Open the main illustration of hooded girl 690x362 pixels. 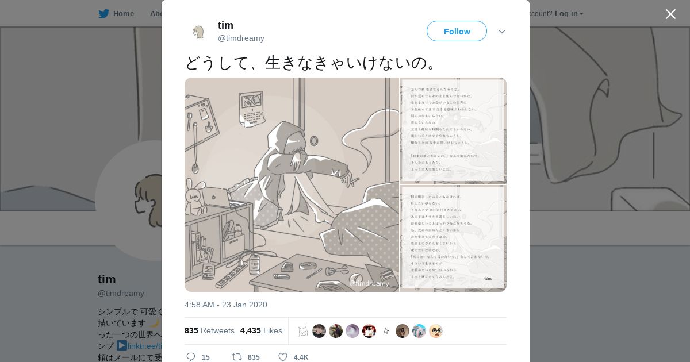292,184
